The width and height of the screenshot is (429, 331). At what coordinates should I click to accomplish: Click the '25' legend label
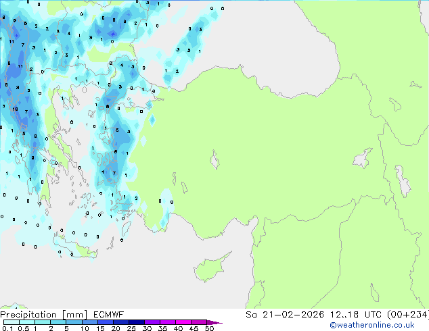(x=131, y=328)
